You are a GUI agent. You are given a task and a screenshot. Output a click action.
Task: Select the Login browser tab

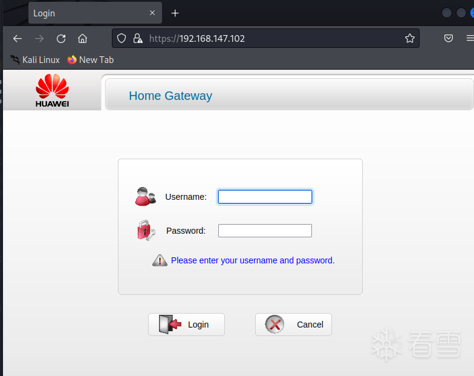click(96, 13)
